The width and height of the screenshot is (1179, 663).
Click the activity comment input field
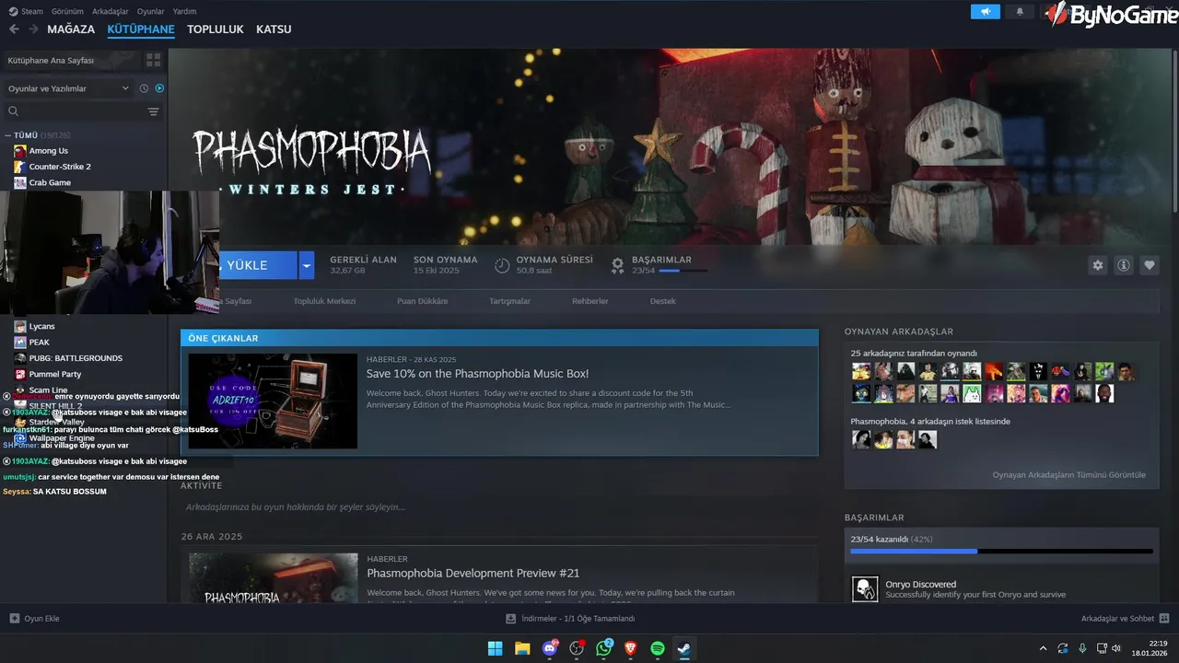(498, 506)
